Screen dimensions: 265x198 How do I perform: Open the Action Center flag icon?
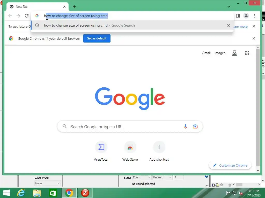click(x=228, y=193)
